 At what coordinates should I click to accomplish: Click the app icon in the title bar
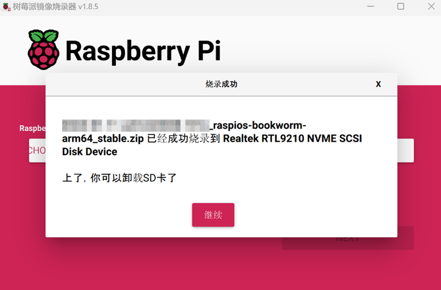click(x=6, y=6)
